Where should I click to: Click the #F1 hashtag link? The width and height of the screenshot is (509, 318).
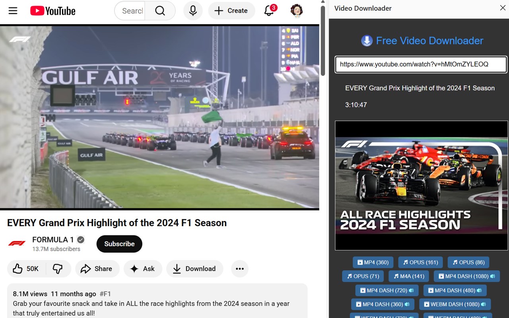105,294
